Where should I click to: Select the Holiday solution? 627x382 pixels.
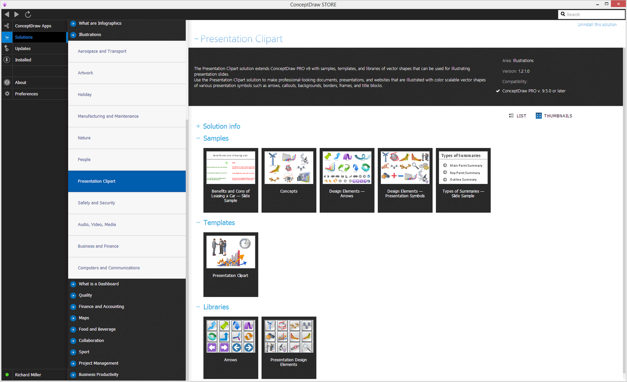click(x=127, y=95)
